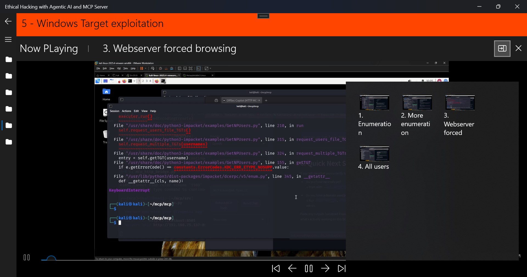
Task: Close the Srv2019 VM tab
Action: point(142,75)
